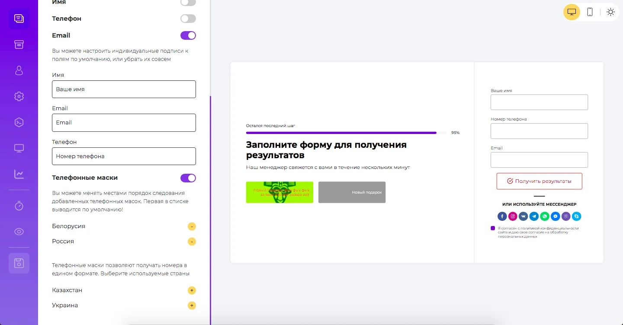Click the Получить результаты button
The image size is (623, 325).
[x=539, y=181]
